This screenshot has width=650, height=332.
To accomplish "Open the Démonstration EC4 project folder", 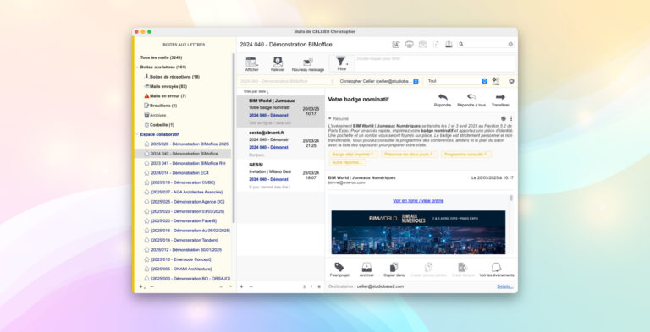I will pos(179,173).
